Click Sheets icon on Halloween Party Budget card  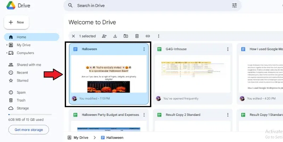[75, 115]
